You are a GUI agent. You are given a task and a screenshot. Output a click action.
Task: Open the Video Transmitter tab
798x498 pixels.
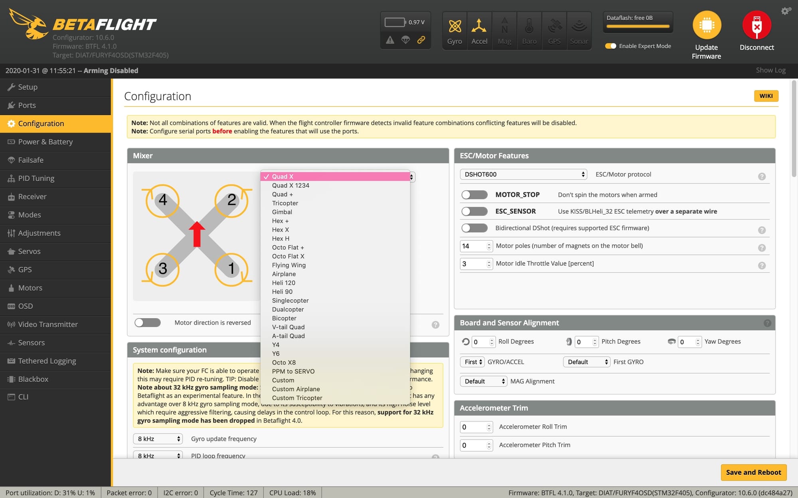click(55, 324)
